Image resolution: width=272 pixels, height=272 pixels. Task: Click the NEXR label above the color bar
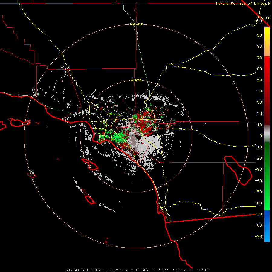266,18
